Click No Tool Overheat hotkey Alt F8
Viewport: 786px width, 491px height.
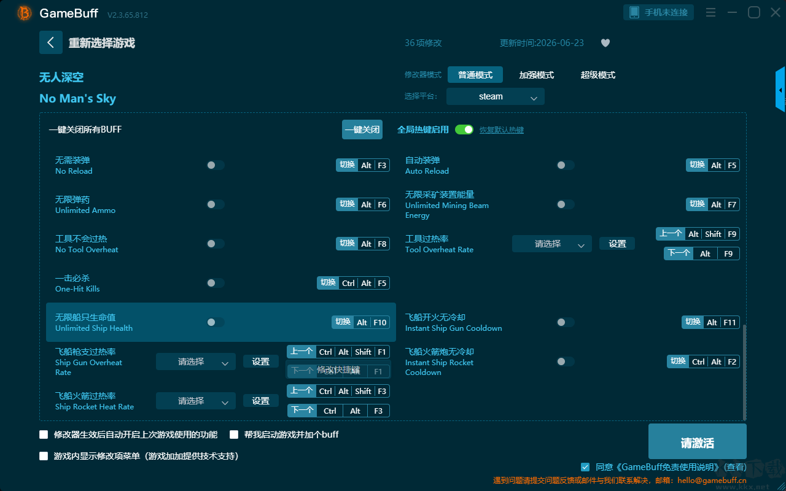coord(363,244)
